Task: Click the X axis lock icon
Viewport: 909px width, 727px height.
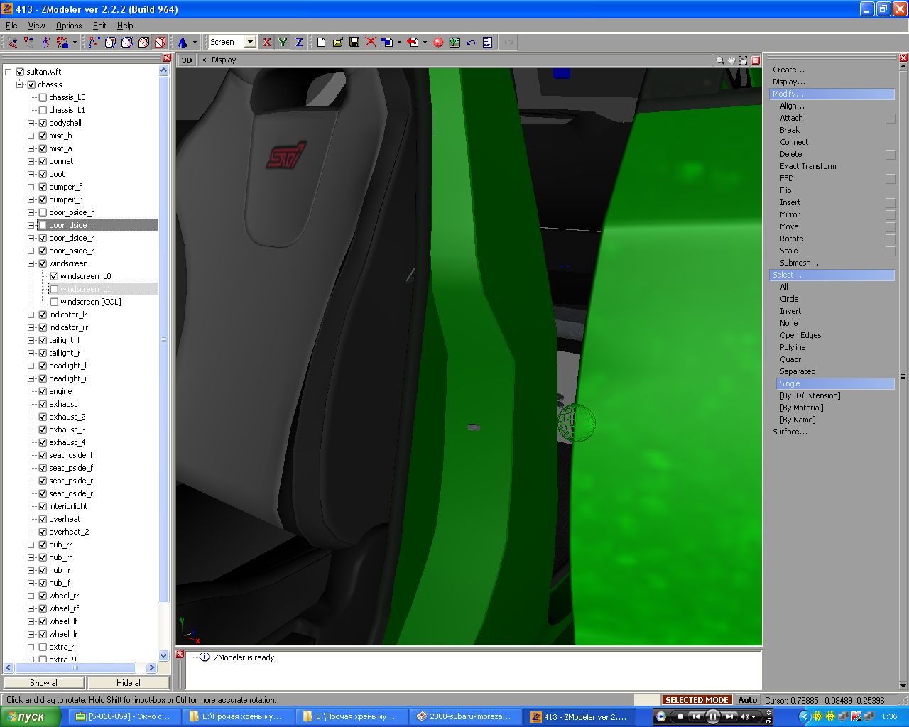Action: [266, 43]
